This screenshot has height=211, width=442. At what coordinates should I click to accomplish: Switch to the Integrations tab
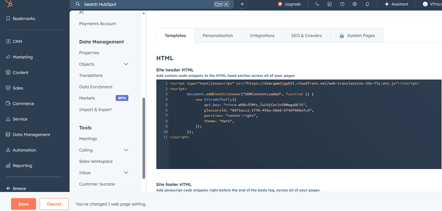coord(262,35)
